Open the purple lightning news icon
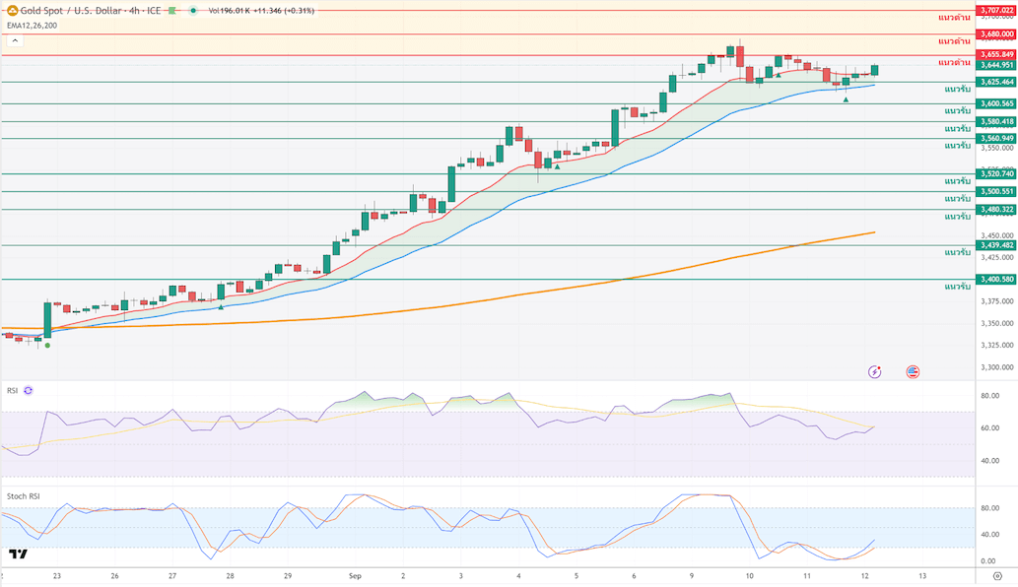Viewport: 1018px width, 587px height. 874,371
